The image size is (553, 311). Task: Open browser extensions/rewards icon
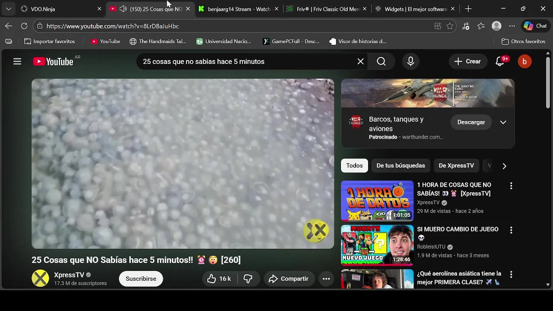tap(466, 26)
